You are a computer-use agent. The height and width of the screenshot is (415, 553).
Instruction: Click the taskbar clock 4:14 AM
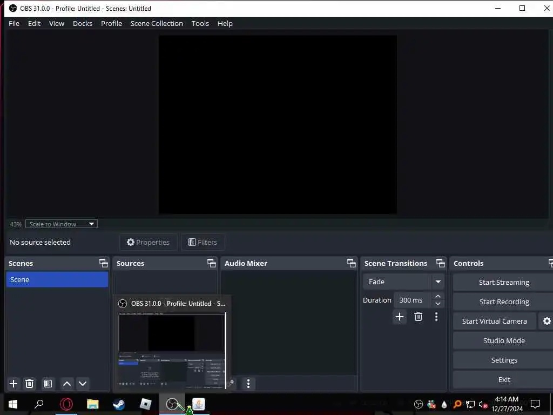[507, 399]
